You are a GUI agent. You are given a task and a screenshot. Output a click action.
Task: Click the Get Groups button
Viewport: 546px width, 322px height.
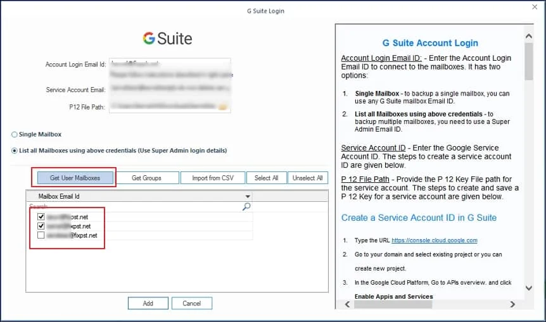point(146,178)
